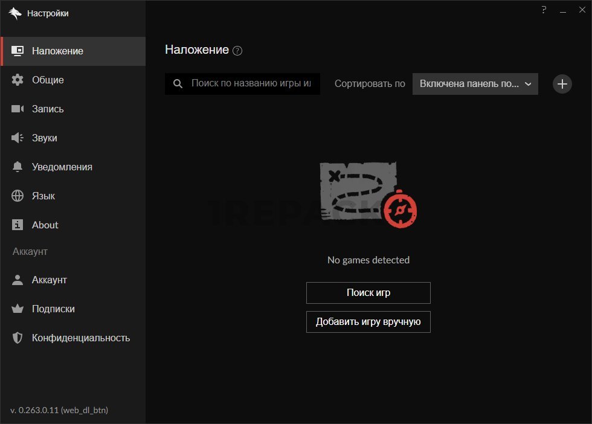Click the info icon beside About
Viewport: 592px width, 424px height.
tap(18, 225)
